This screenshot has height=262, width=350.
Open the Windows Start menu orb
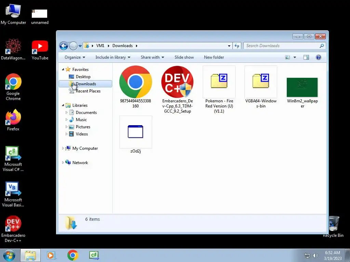click(x=9, y=255)
